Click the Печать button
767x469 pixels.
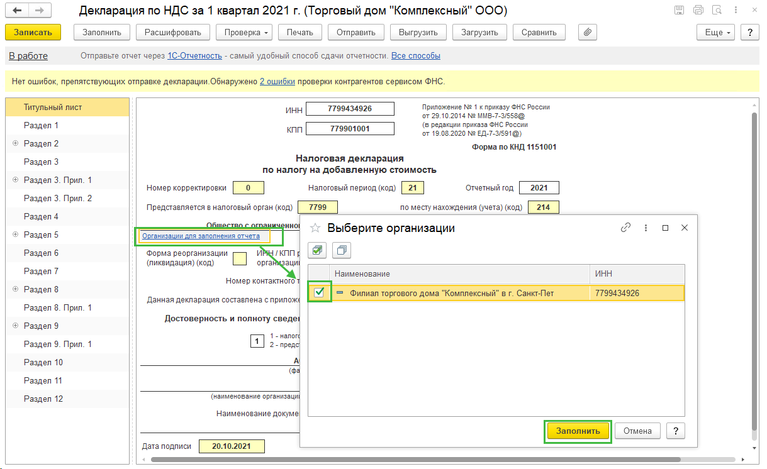point(300,32)
